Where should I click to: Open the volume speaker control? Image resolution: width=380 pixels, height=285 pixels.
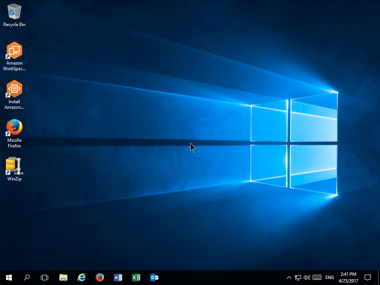[x=307, y=278]
